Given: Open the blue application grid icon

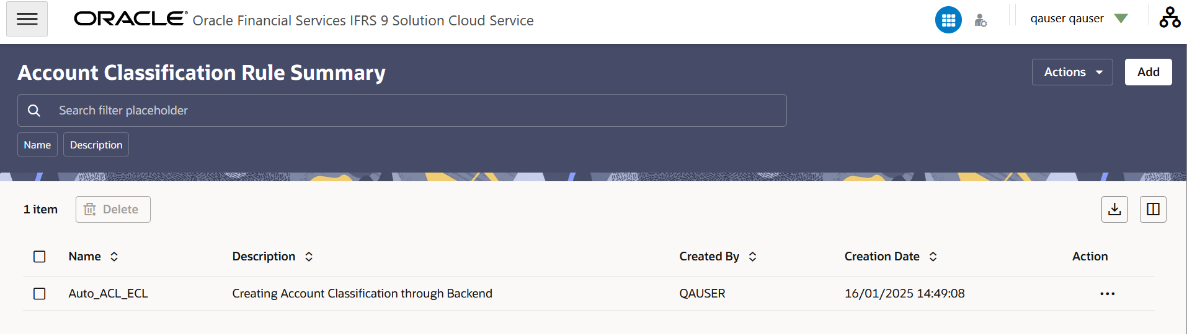Looking at the screenshot, I should pos(948,20).
